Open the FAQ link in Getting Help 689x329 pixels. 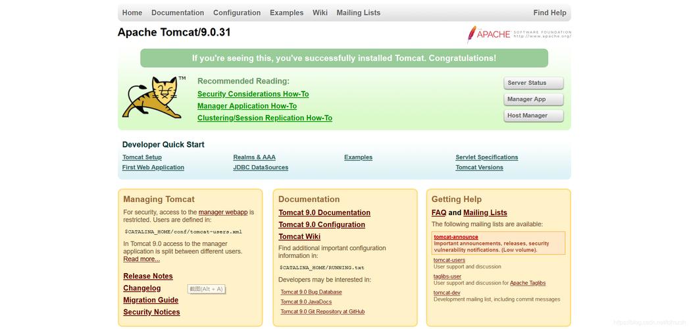click(x=439, y=213)
